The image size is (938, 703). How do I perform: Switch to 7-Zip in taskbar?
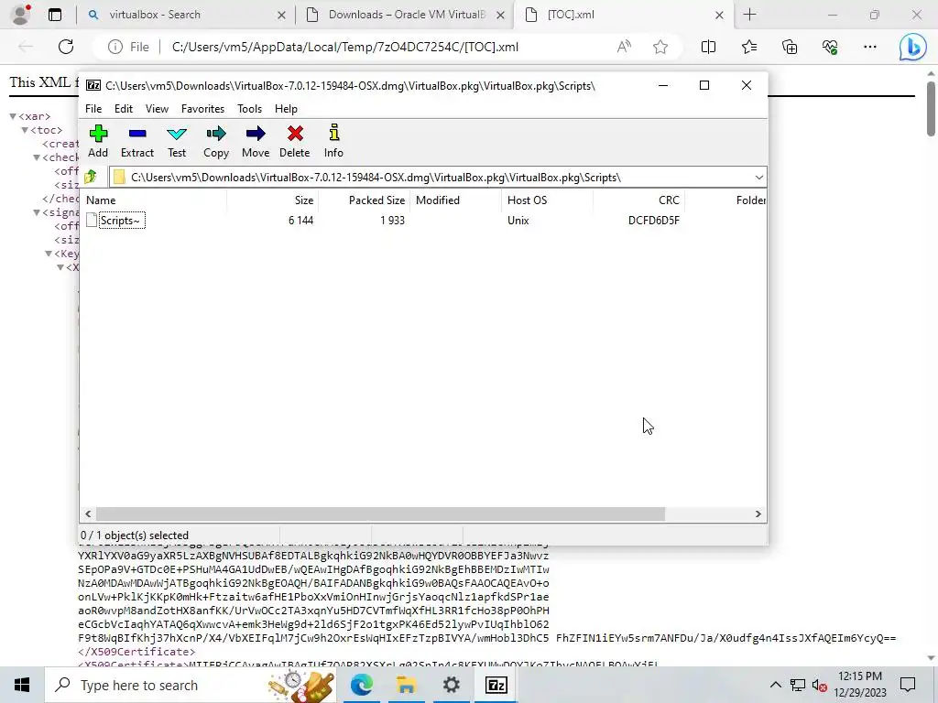click(x=496, y=685)
